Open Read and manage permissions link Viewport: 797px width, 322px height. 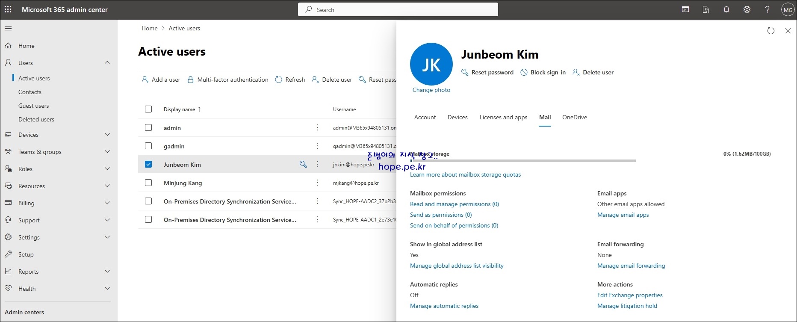455,204
